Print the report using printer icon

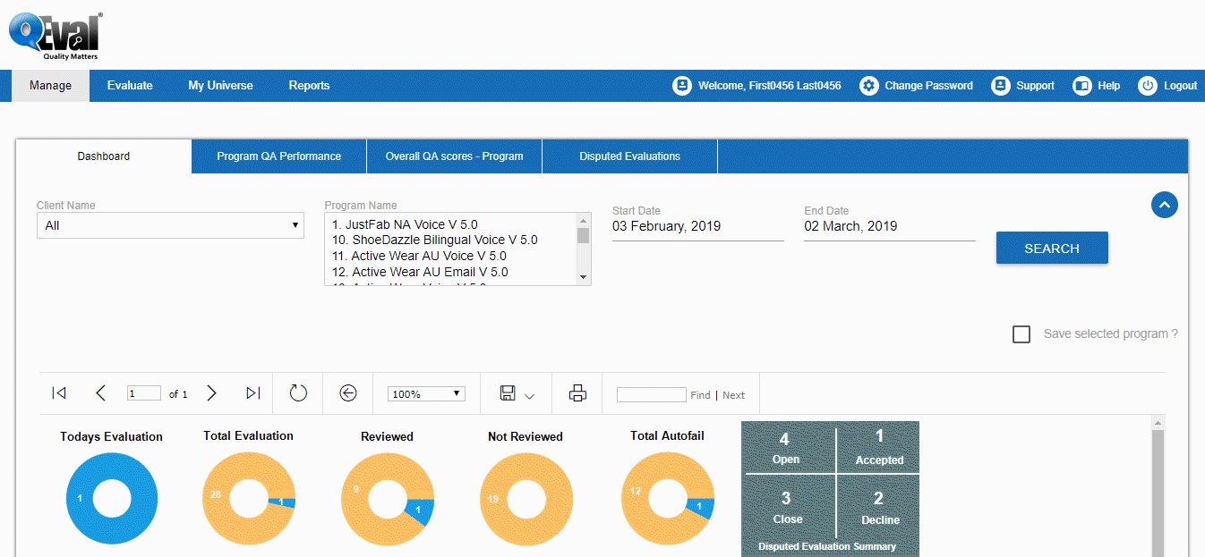tap(577, 393)
